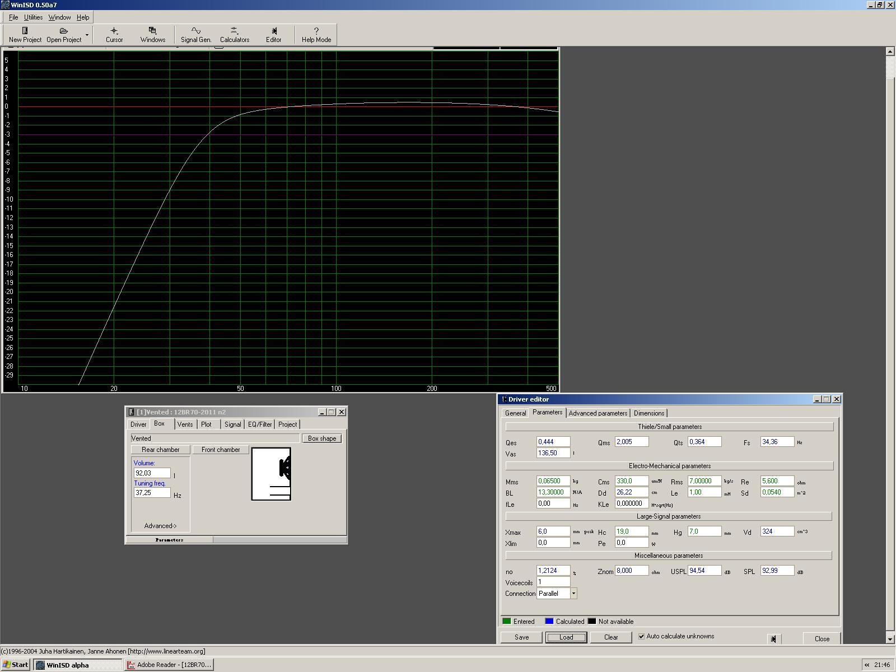Screen dimensions: 896x672
Task: Expand the Advanced-> box options
Action: [160, 526]
